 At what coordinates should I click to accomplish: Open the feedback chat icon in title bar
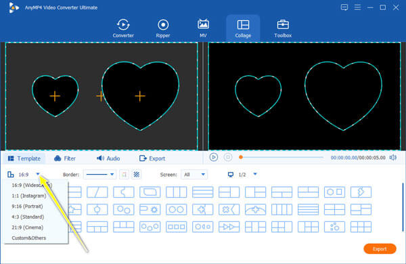(344, 7)
